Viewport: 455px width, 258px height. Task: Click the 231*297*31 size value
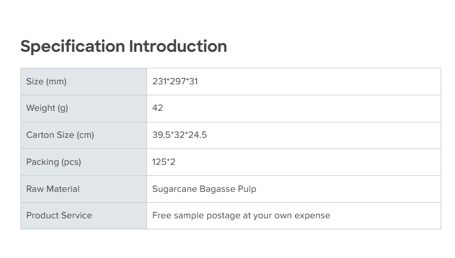point(175,82)
